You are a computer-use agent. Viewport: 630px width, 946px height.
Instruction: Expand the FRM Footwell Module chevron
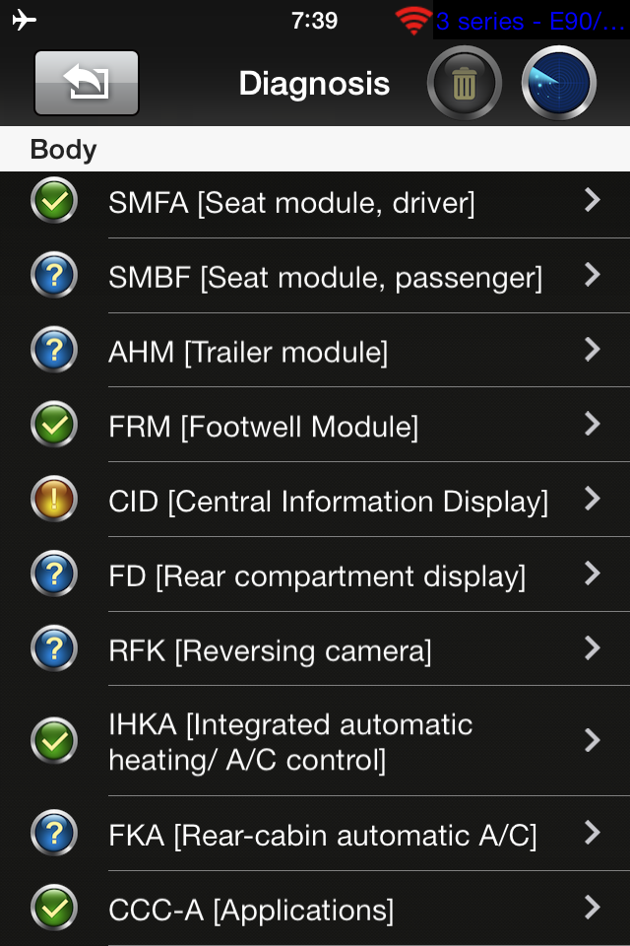click(592, 425)
